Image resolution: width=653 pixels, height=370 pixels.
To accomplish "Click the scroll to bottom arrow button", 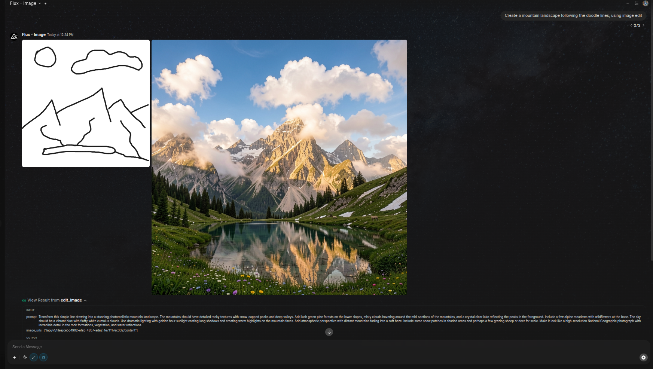I will point(329,332).
